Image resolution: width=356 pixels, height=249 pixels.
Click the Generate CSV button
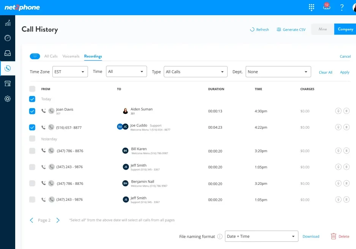pyautogui.click(x=291, y=30)
